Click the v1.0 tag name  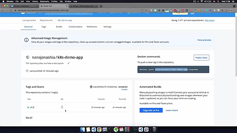point(32,108)
